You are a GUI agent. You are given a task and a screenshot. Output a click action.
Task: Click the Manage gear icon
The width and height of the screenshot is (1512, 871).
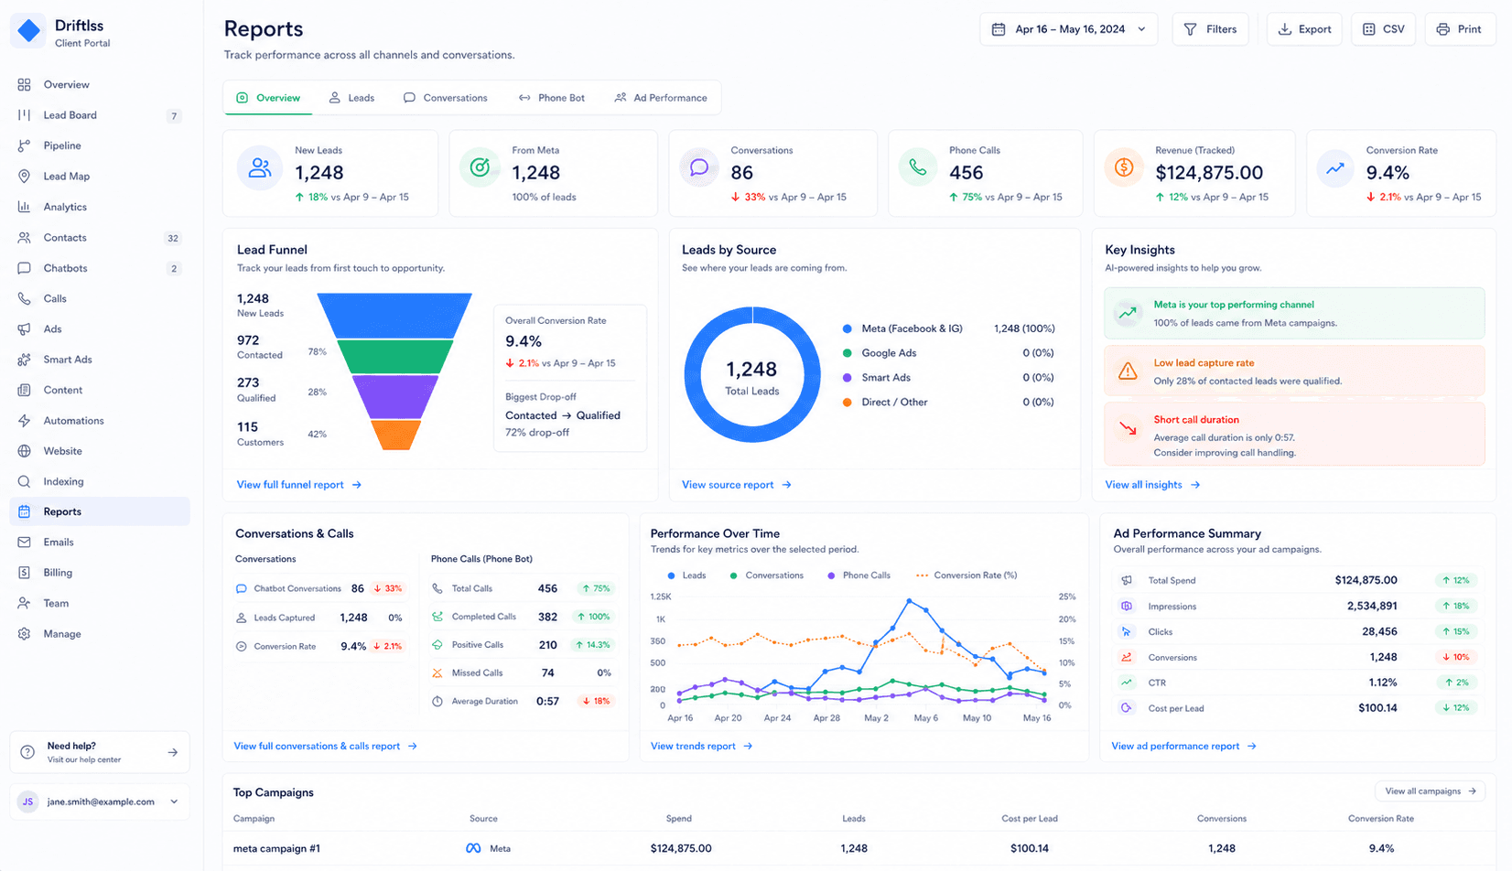(25, 634)
